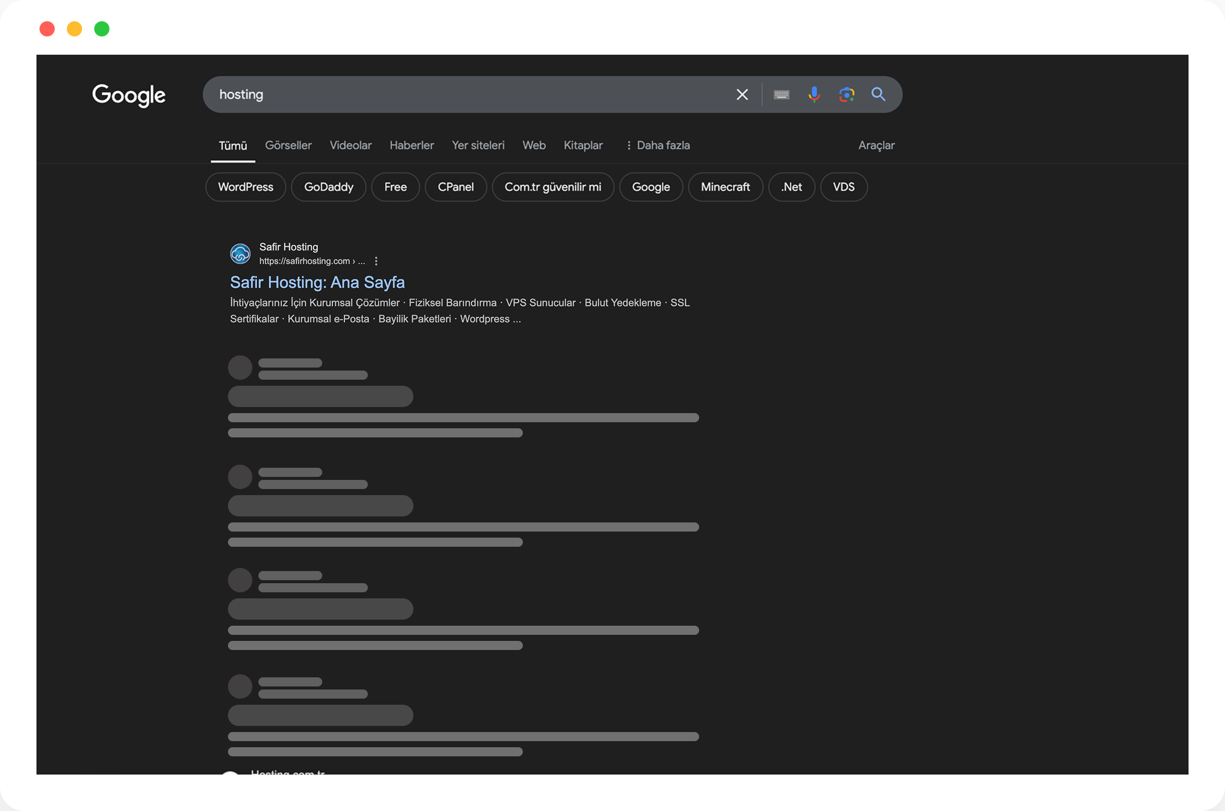Open the Araçlar tools dropdown

(876, 145)
